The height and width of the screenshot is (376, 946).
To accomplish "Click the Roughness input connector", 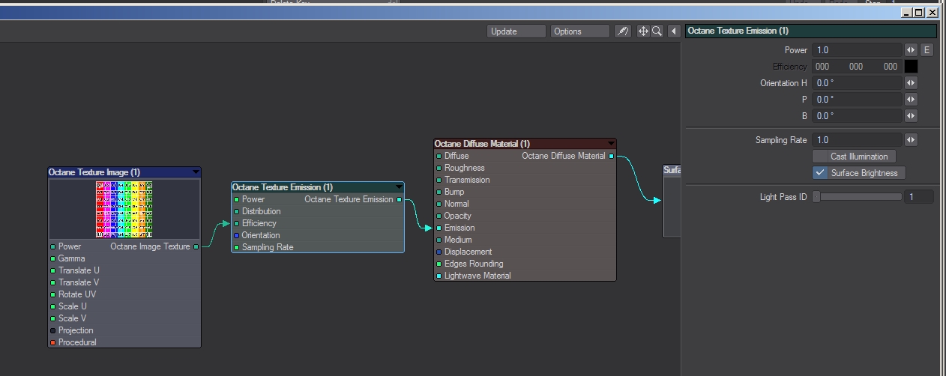I will coord(439,168).
